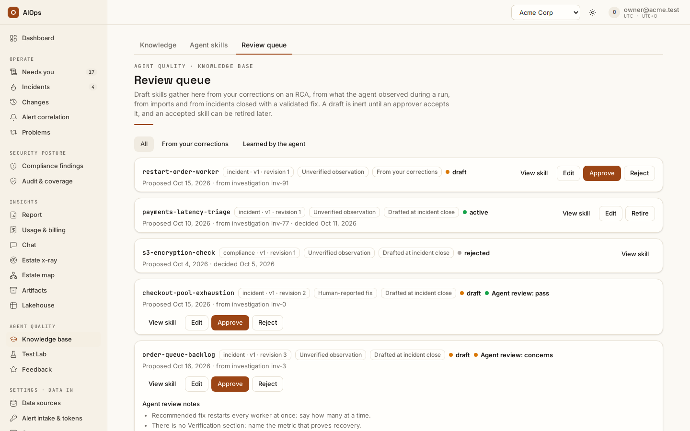Screen dimensions: 690x431
Task: Click the Estate x-ray radar icon
Action: coord(13,260)
